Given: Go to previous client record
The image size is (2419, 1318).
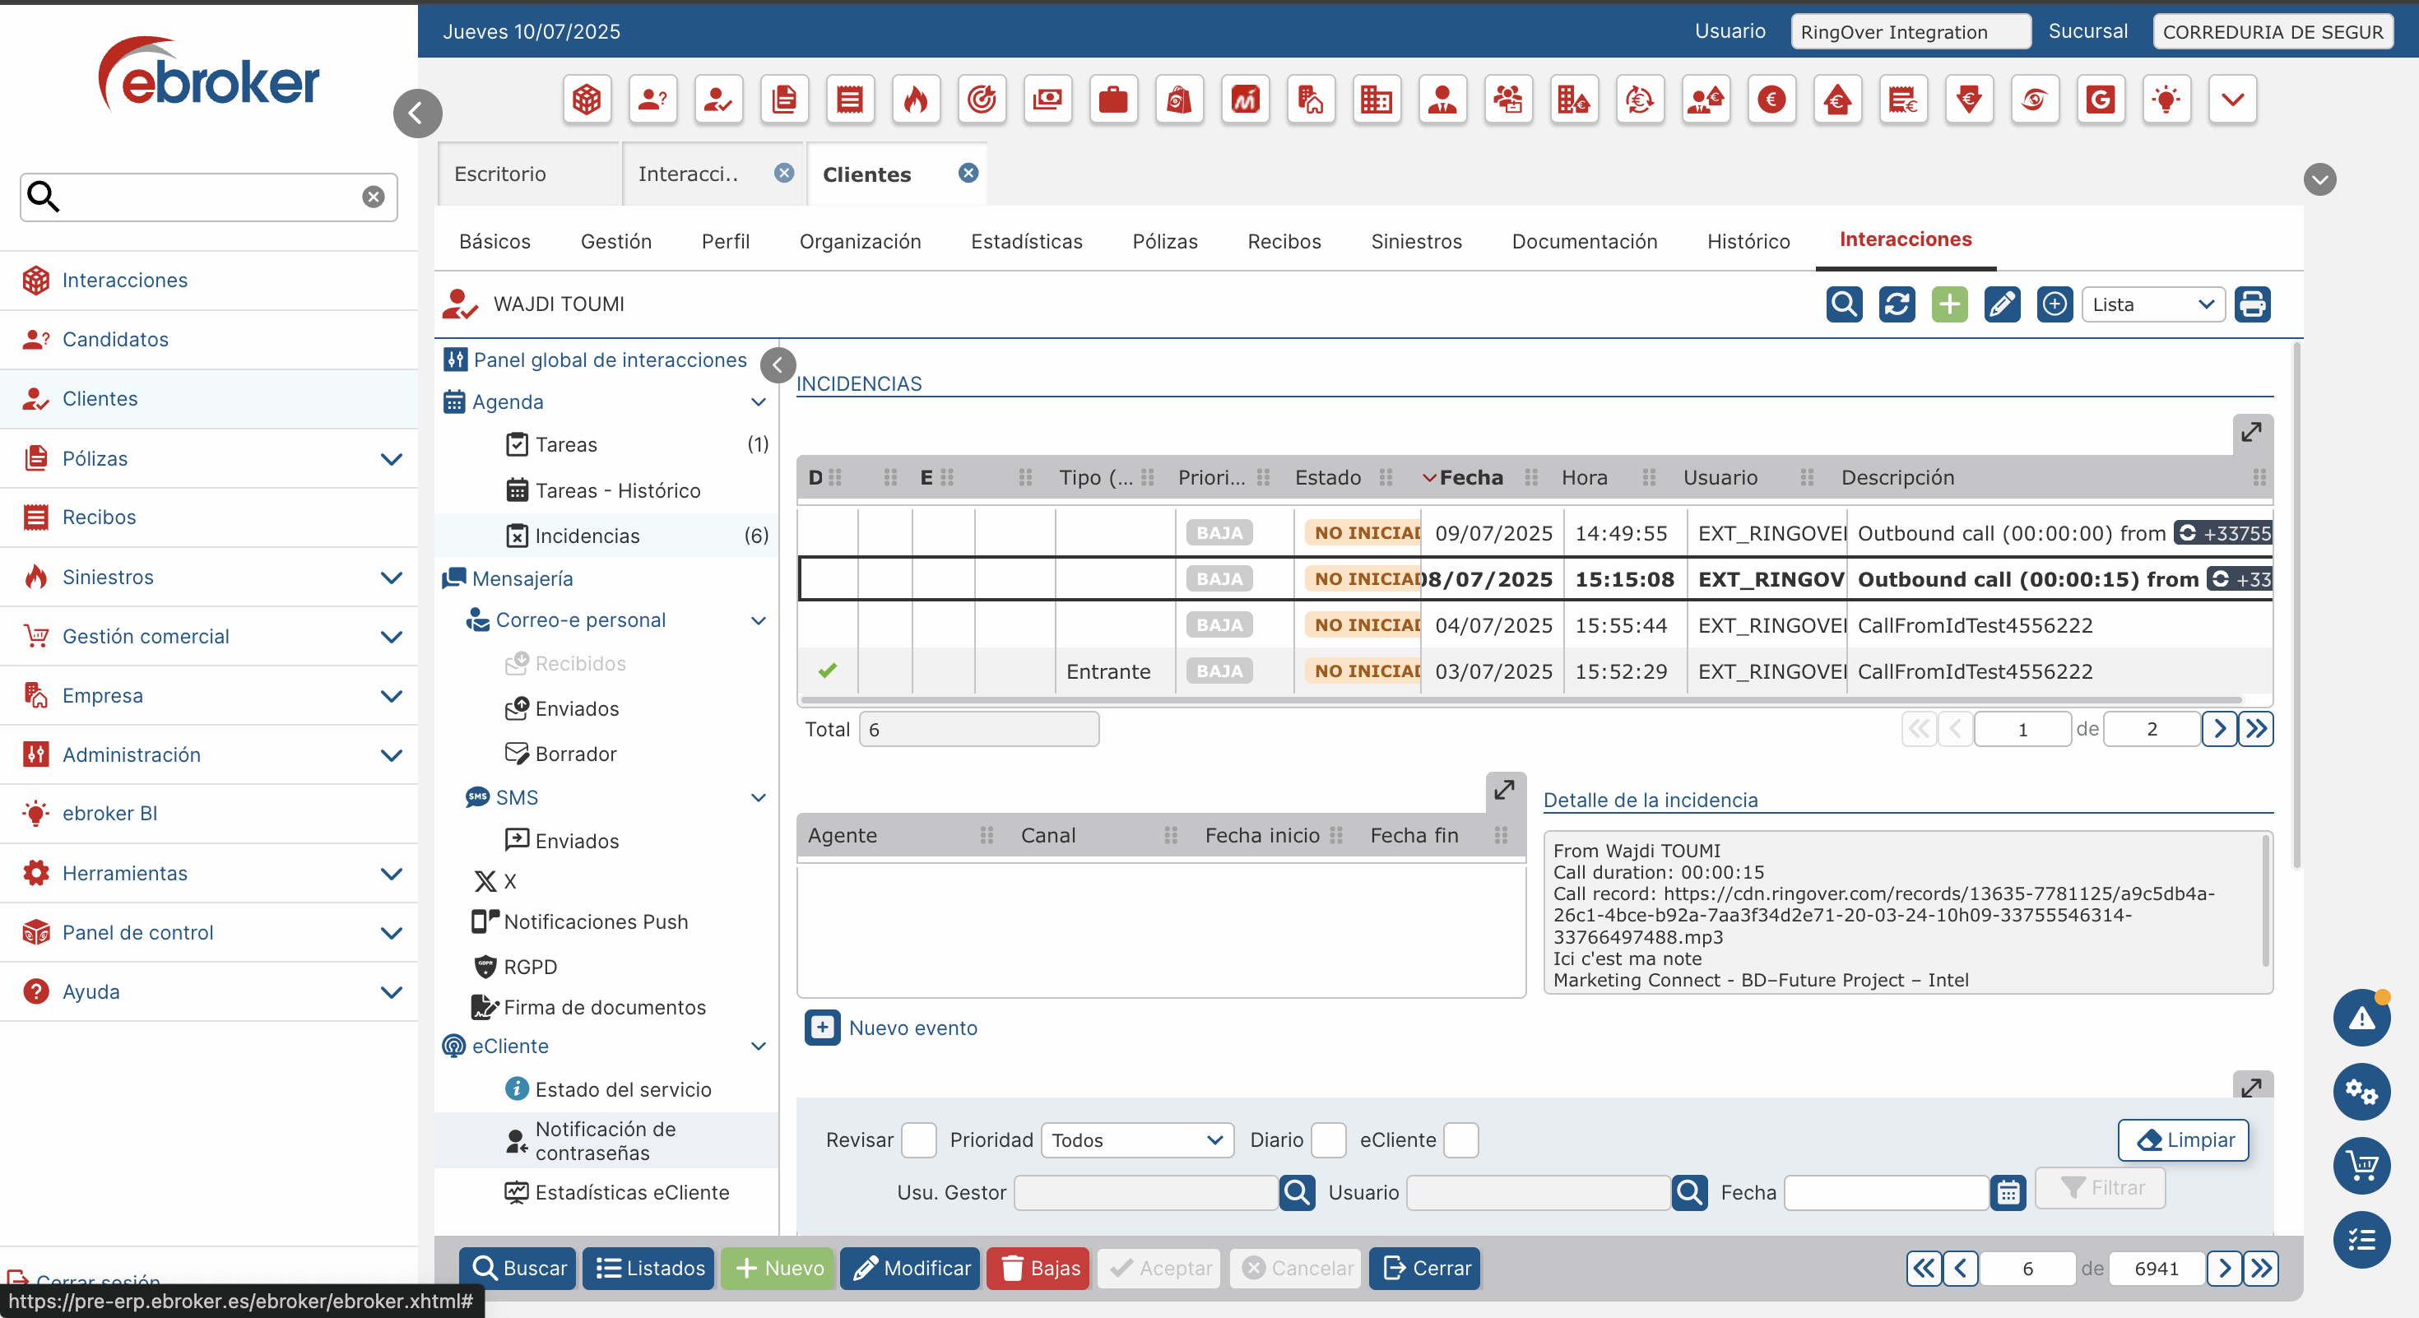Looking at the screenshot, I should pos(1960,1269).
